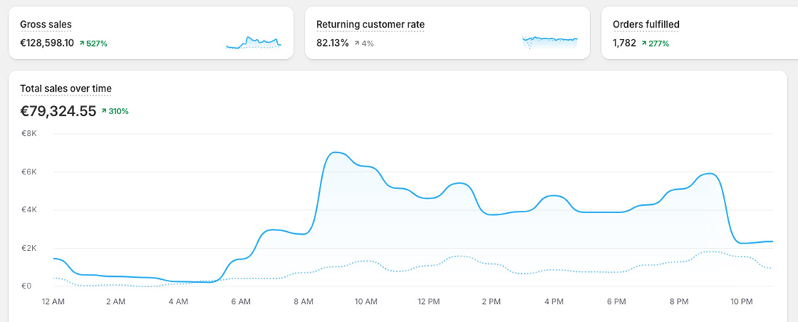Open the Gross sales sparkline chart
798x322 pixels.
(254, 42)
